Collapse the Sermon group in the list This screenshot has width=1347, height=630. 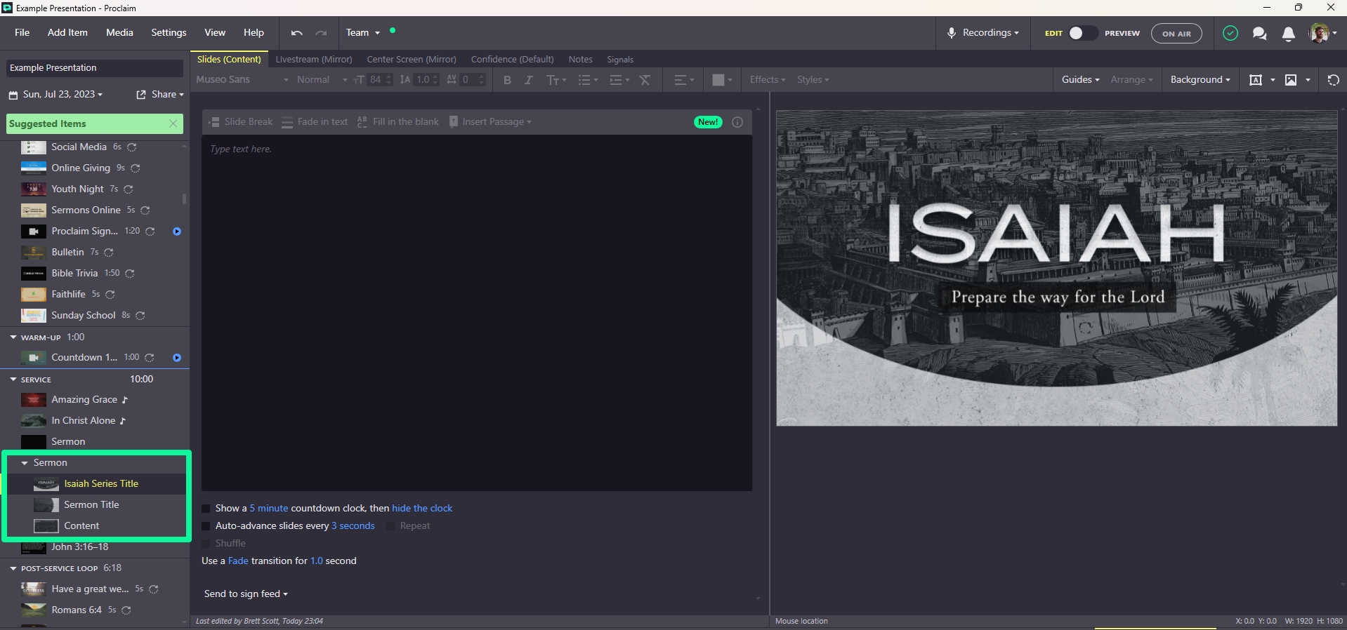coord(25,463)
